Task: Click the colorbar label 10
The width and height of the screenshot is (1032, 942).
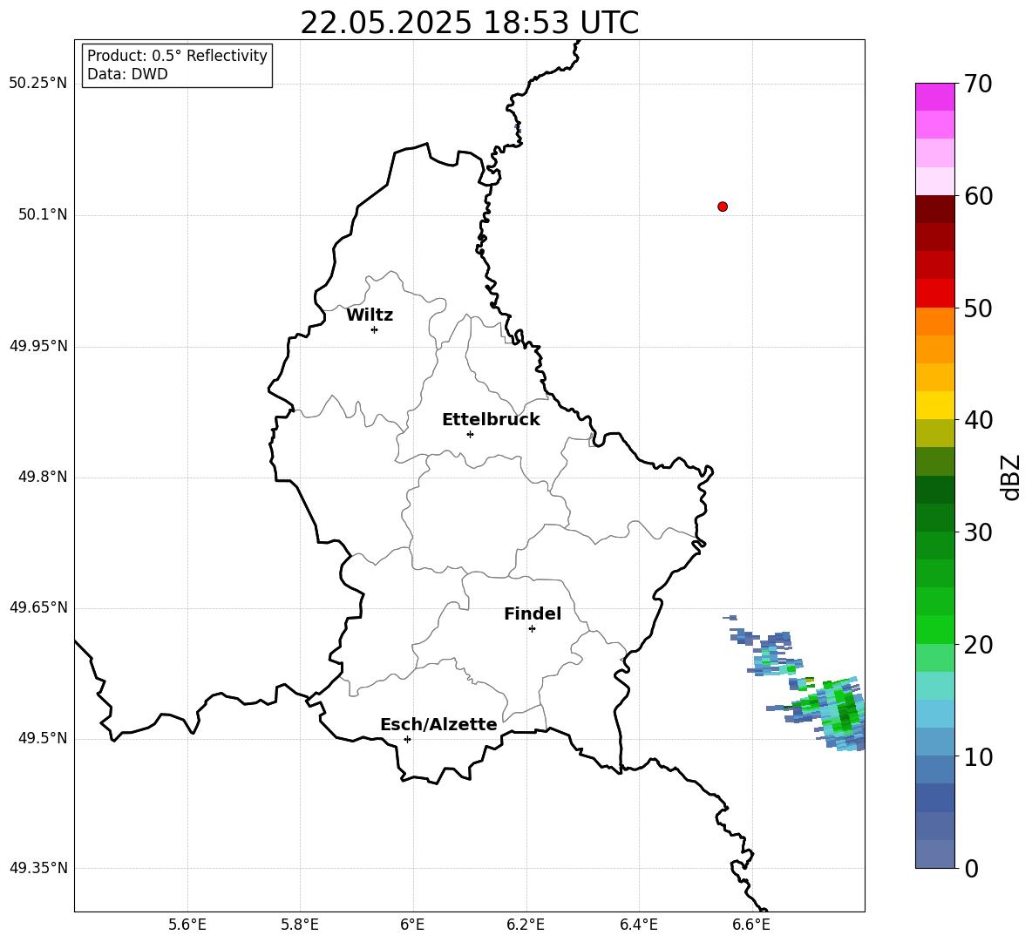Action: (978, 756)
